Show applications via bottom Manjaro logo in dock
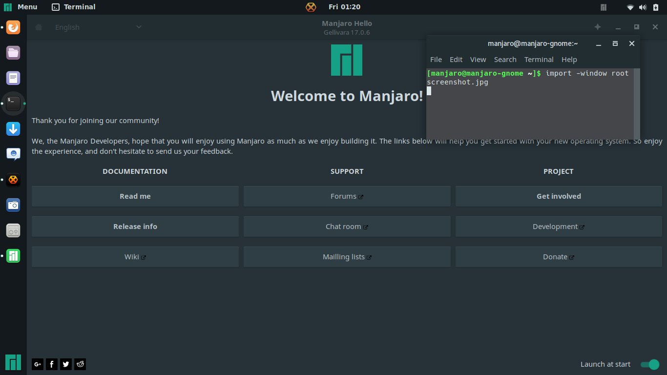The image size is (667, 375). [x=13, y=362]
